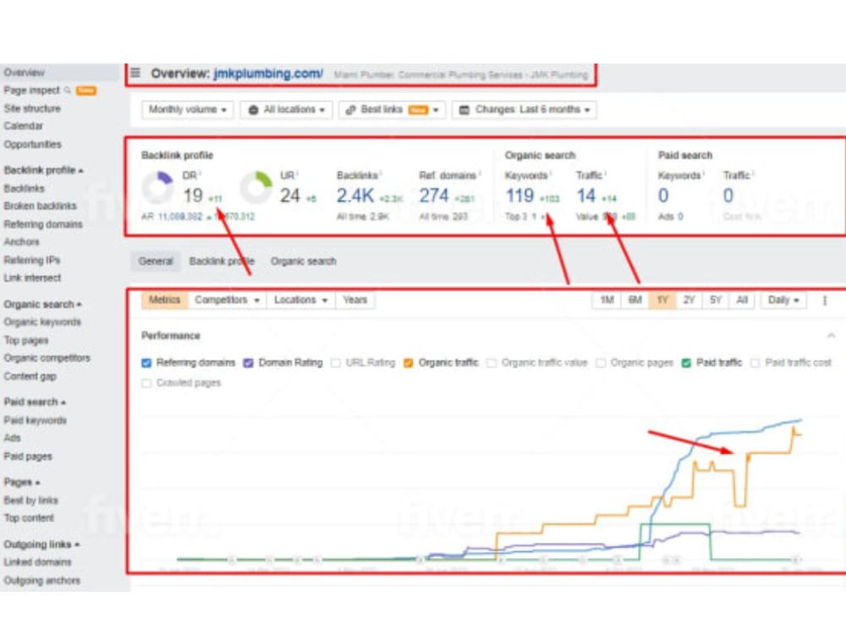Open Anchors in the sidebar

pos(22,241)
